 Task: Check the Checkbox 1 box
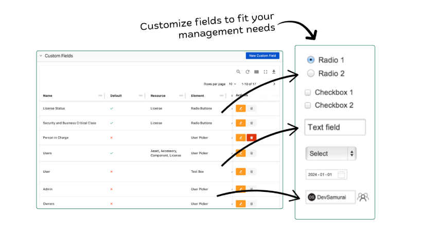point(308,93)
